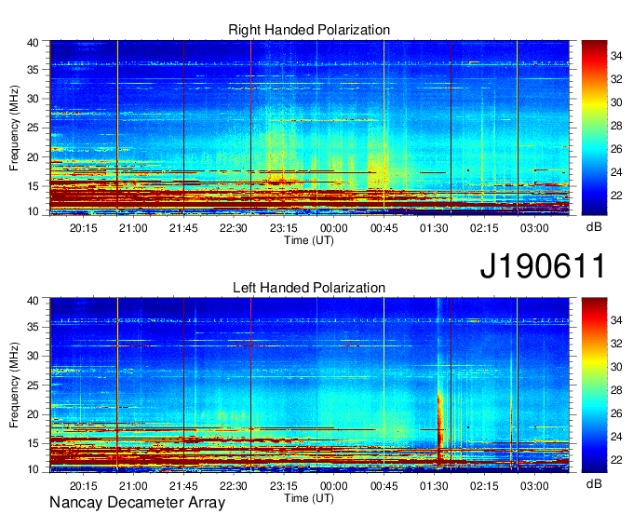This screenshot has height=514, width=633.
Task: Click the 02:15 time tick under Left Handed plot
Action: tap(484, 486)
